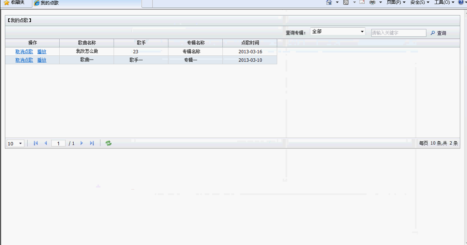The width and height of the screenshot is (467, 245).
Task: Play the song 歌曲一
Action: (x=42, y=60)
